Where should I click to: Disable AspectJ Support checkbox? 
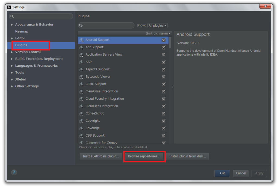pyautogui.click(x=164, y=69)
